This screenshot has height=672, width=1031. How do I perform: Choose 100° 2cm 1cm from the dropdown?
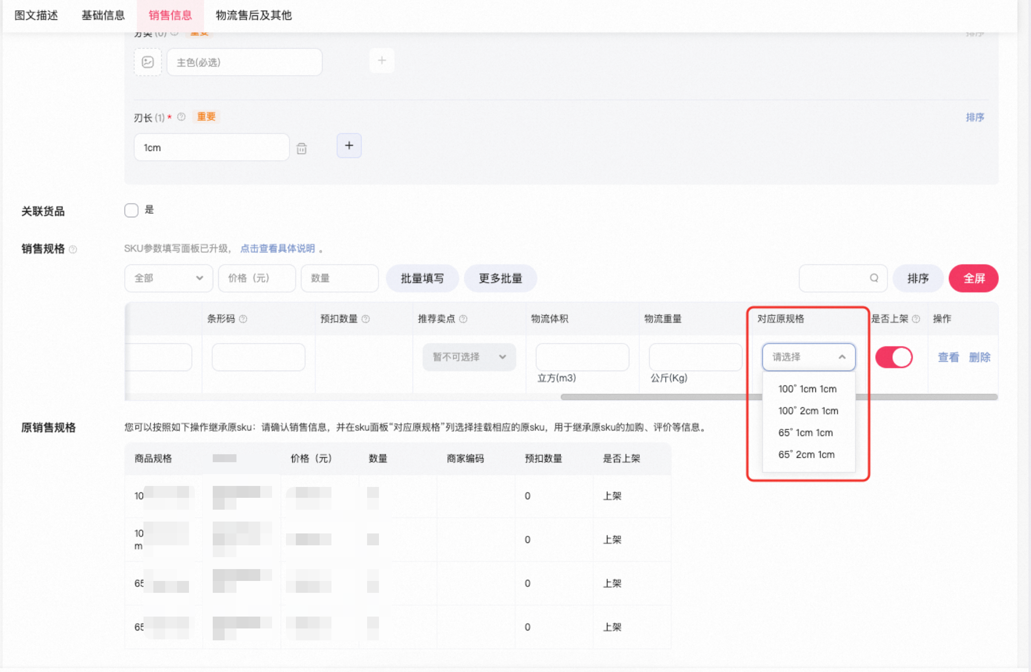click(x=808, y=411)
